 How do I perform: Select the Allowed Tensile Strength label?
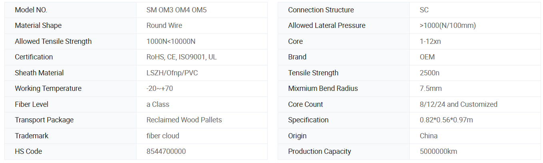click(53, 41)
